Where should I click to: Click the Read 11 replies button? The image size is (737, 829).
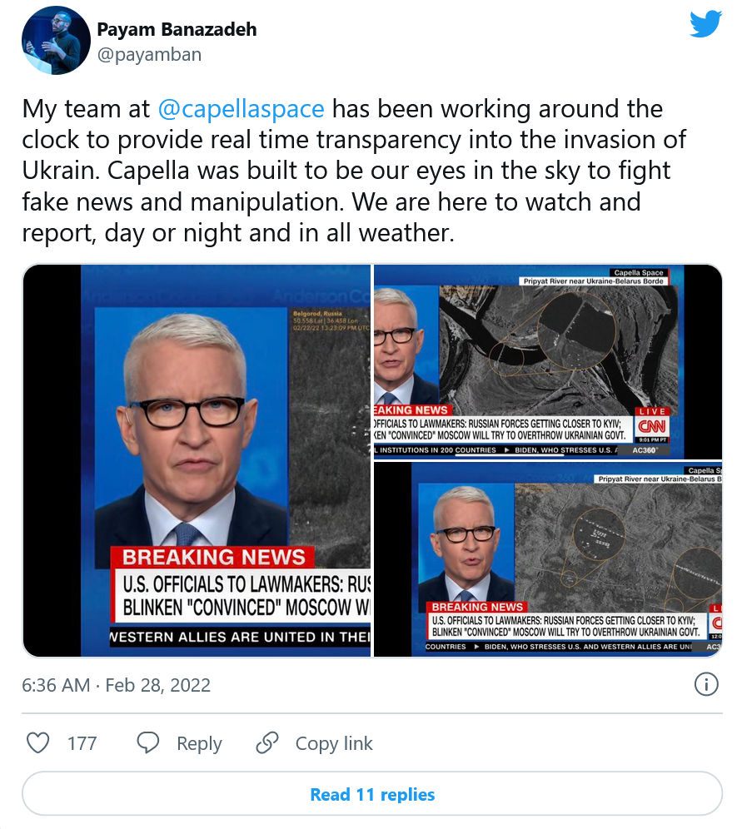click(372, 794)
